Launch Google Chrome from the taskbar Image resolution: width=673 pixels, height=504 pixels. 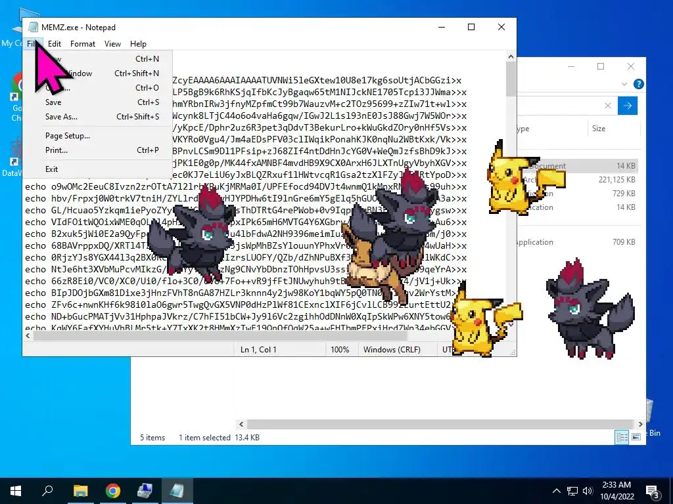(x=113, y=491)
